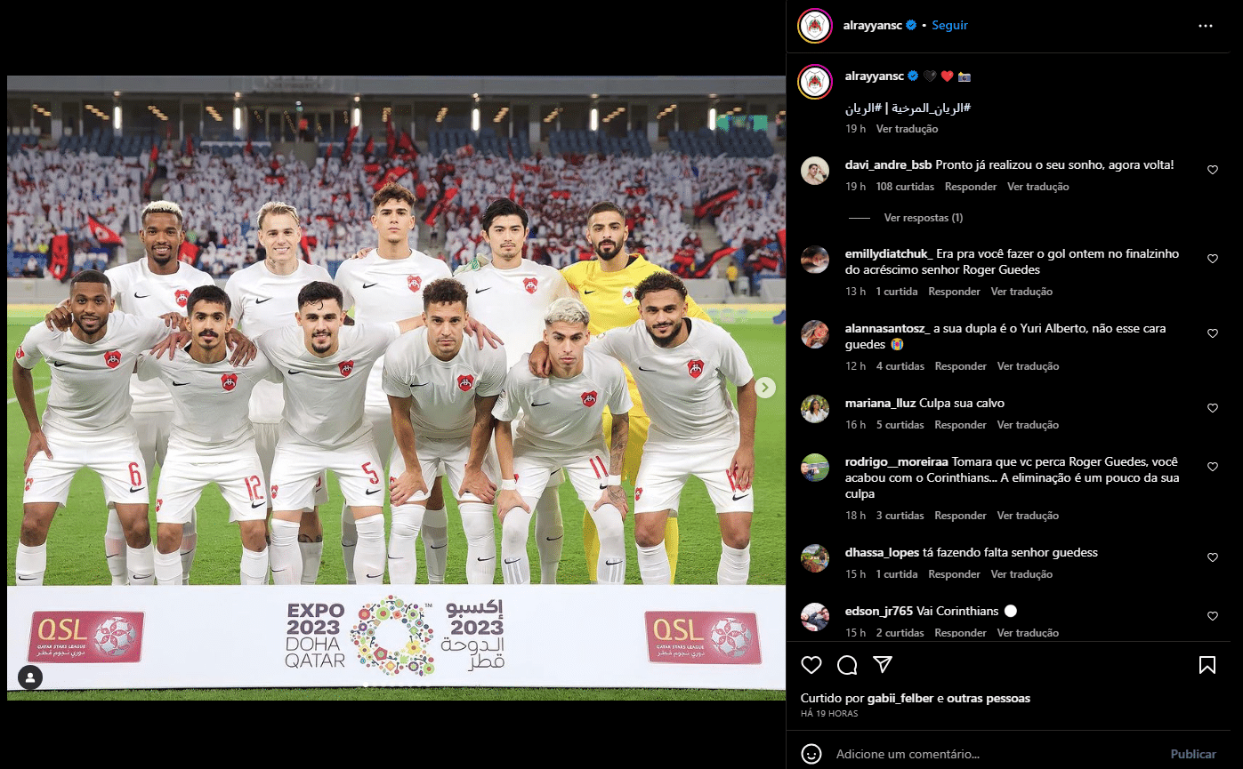
Task: View 108 curtidas on first comment
Action: pos(905,187)
